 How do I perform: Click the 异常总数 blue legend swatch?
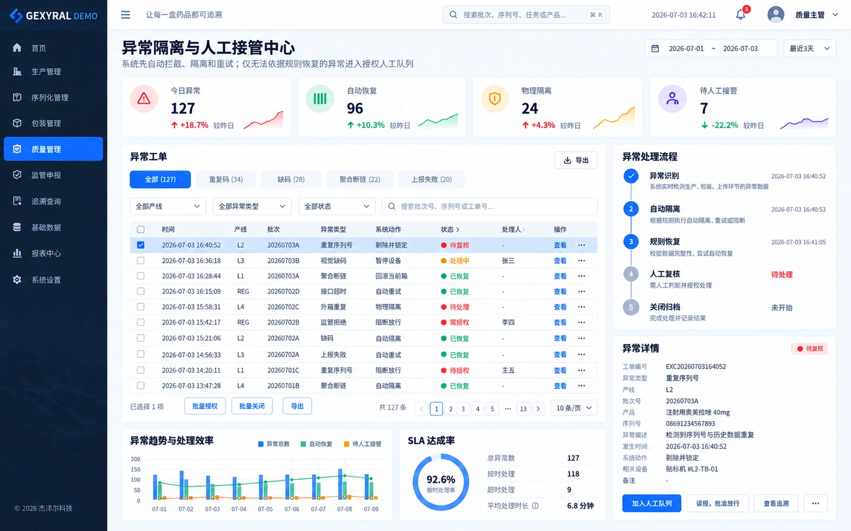point(261,444)
